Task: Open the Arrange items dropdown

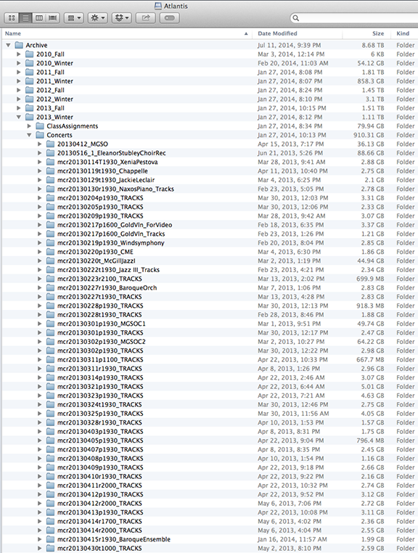Action: (x=74, y=18)
